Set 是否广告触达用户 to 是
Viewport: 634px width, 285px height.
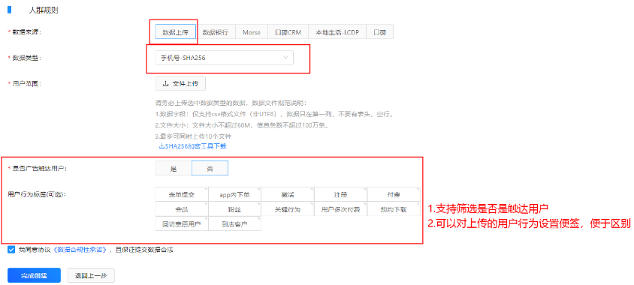[174, 169]
